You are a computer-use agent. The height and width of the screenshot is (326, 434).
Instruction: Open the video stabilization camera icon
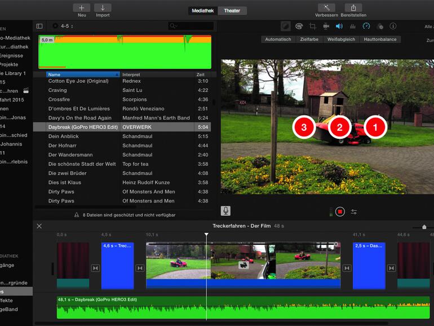point(326,26)
